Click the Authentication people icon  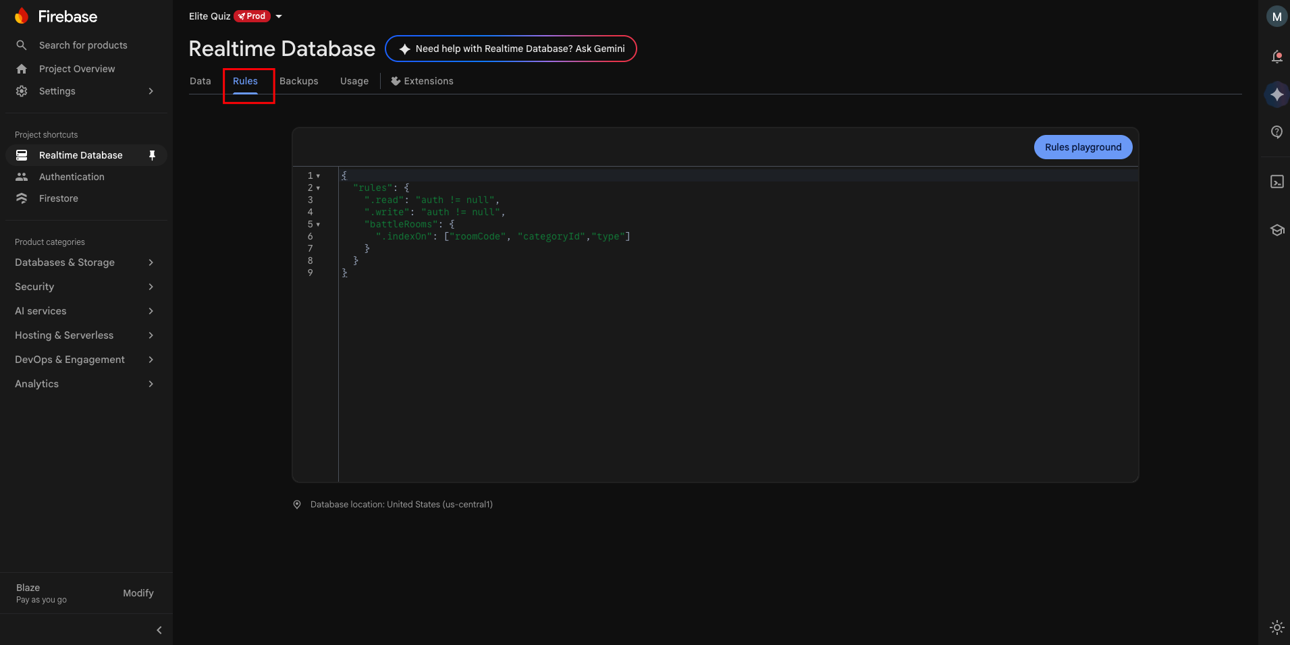(x=22, y=177)
